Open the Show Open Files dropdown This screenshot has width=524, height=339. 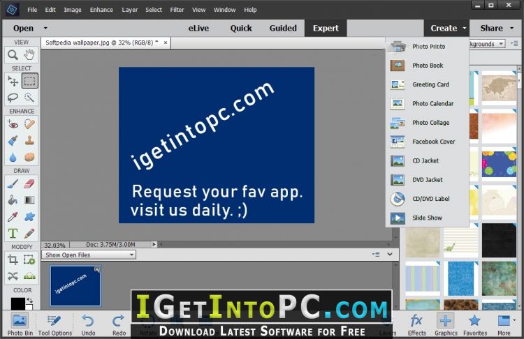[89, 255]
